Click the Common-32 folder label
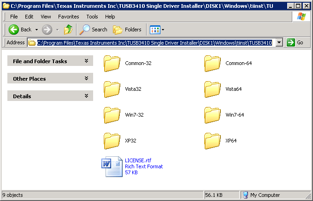Image resolution: width=313 pixels, height=201 pixels. pyautogui.click(x=138, y=63)
